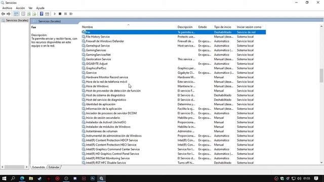The image size is (324, 182).
Task: Select Firewall de Windows Defender service
Action: (174, 41)
